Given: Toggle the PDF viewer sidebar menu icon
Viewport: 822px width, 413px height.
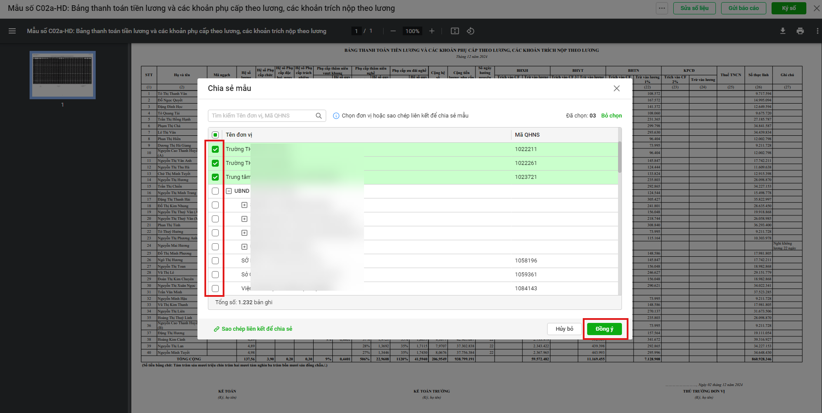Looking at the screenshot, I should (x=12, y=31).
